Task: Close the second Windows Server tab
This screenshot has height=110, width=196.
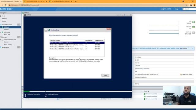Action: tap(46, 1)
